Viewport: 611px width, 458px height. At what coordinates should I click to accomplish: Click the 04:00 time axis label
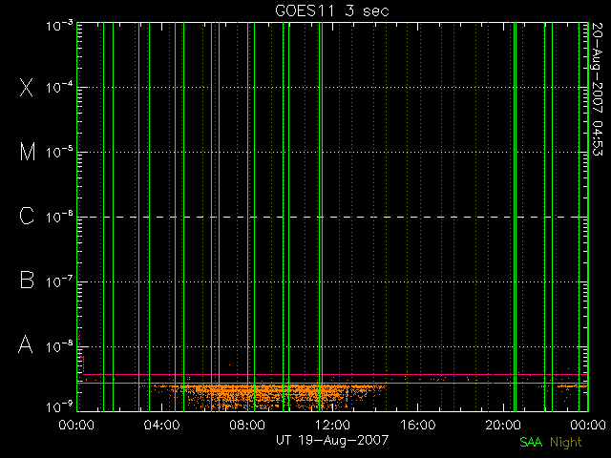click(162, 425)
